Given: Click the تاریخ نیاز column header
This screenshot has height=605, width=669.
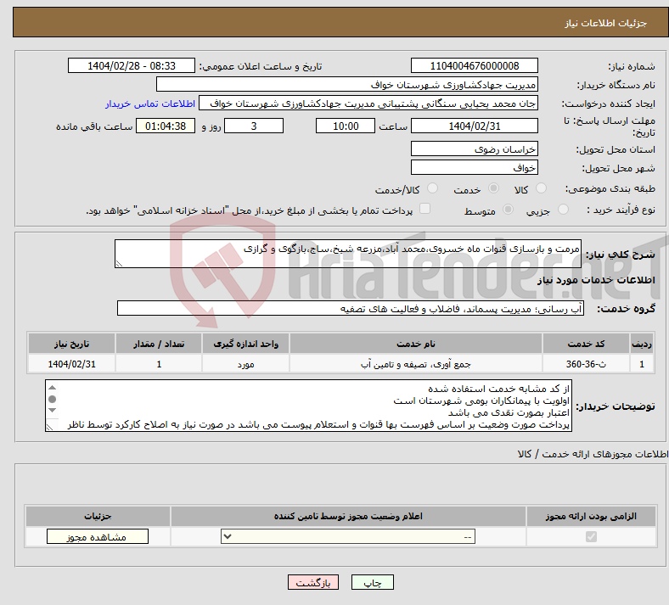Looking at the screenshot, I should coord(71,344).
